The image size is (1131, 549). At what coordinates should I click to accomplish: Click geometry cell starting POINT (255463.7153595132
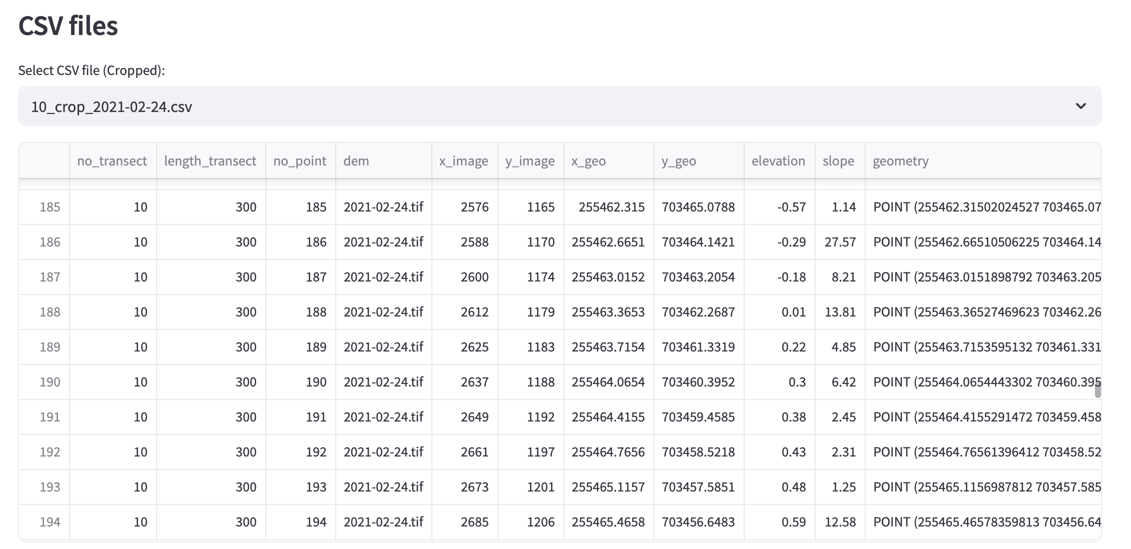983,347
